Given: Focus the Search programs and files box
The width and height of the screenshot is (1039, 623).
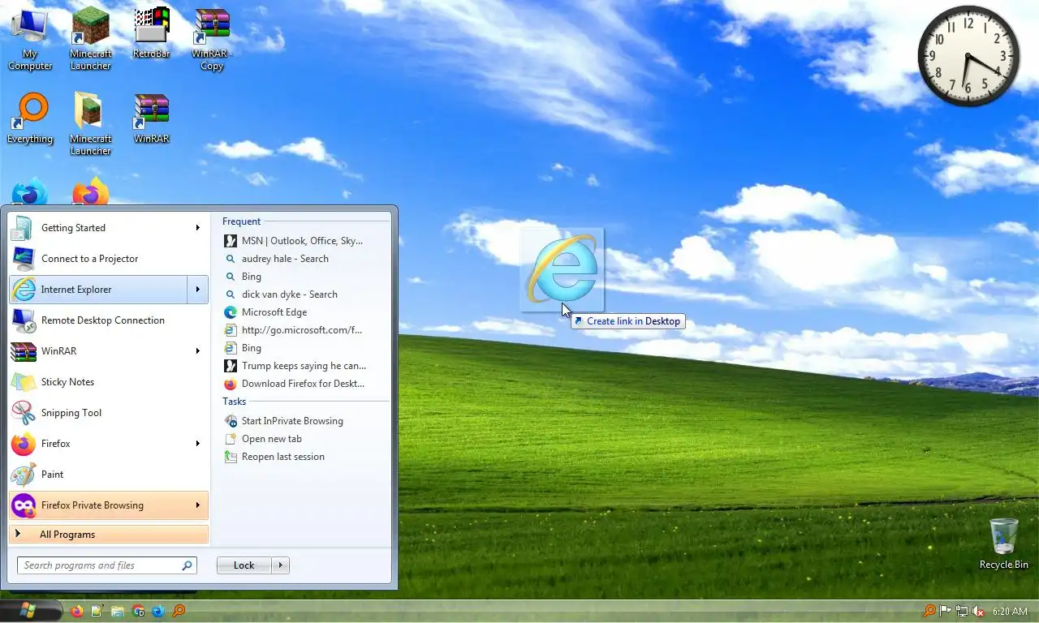Looking at the screenshot, I should pyautogui.click(x=107, y=565).
